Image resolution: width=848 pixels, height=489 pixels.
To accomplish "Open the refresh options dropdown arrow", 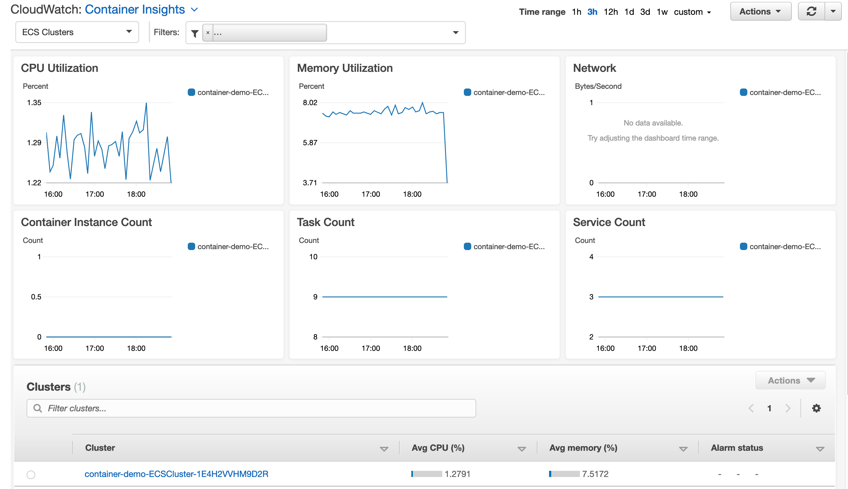I will (x=833, y=11).
